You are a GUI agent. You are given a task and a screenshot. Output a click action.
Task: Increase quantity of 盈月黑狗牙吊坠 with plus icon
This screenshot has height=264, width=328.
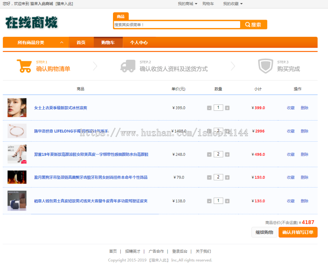[227, 177]
